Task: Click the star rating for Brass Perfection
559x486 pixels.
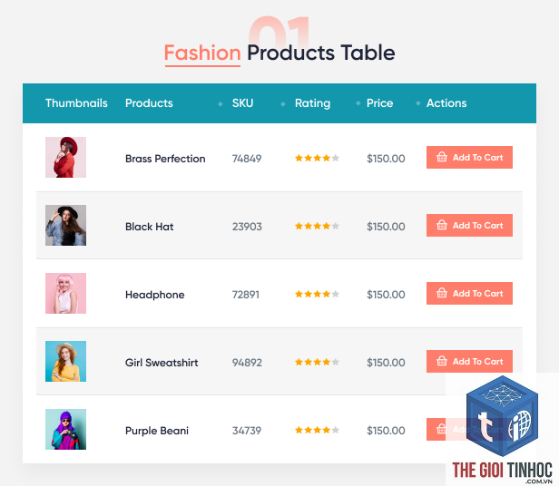Action: click(x=317, y=158)
